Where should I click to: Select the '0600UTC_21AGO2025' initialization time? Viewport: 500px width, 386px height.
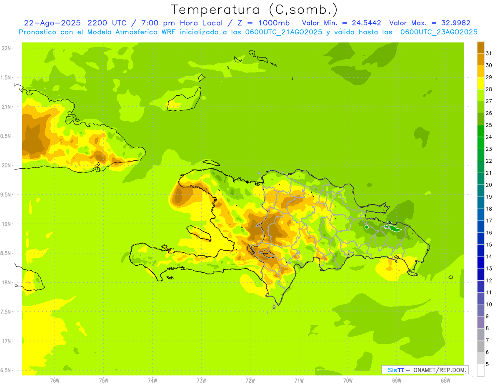[283, 32]
